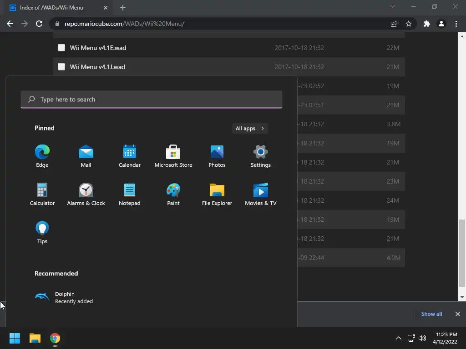Image resolution: width=466 pixels, height=349 pixels.
Task: Open the clock and date flyout
Action: point(445,338)
